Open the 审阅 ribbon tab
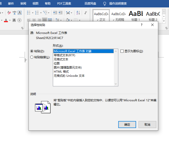Viewport: 169px width, 145px height. click(23, 3)
